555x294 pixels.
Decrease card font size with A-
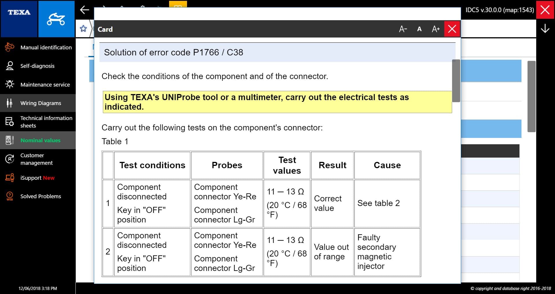(403, 29)
